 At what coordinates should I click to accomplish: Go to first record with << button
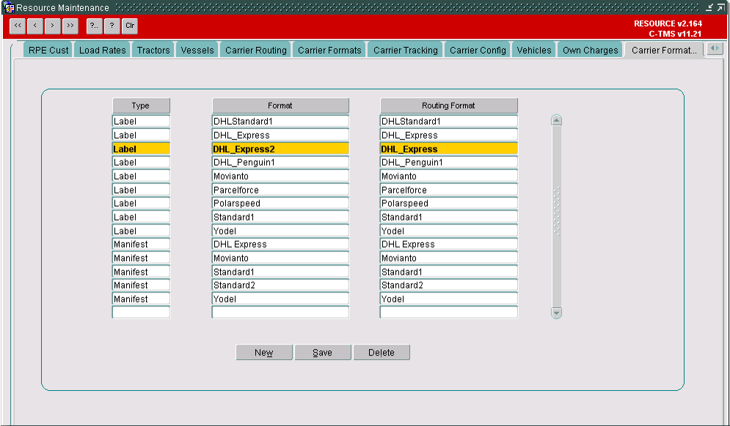pyautogui.click(x=18, y=26)
